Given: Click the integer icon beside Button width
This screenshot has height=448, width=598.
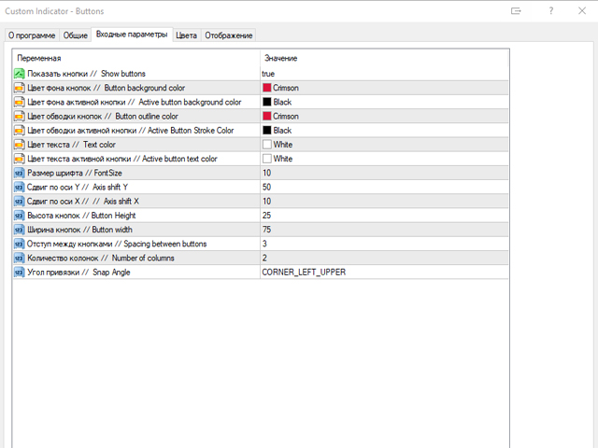Looking at the screenshot, I should tap(19, 230).
